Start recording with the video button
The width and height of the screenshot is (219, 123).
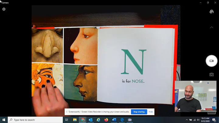click(211, 61)
